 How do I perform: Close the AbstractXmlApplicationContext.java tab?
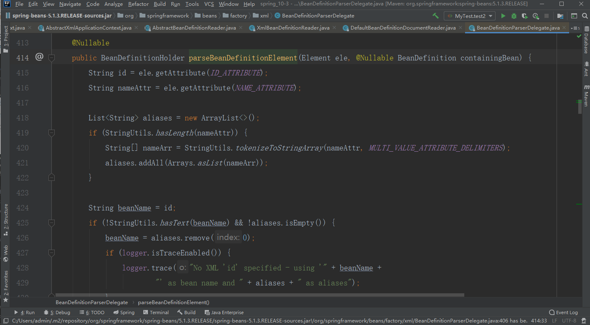[x=136, y=28]
